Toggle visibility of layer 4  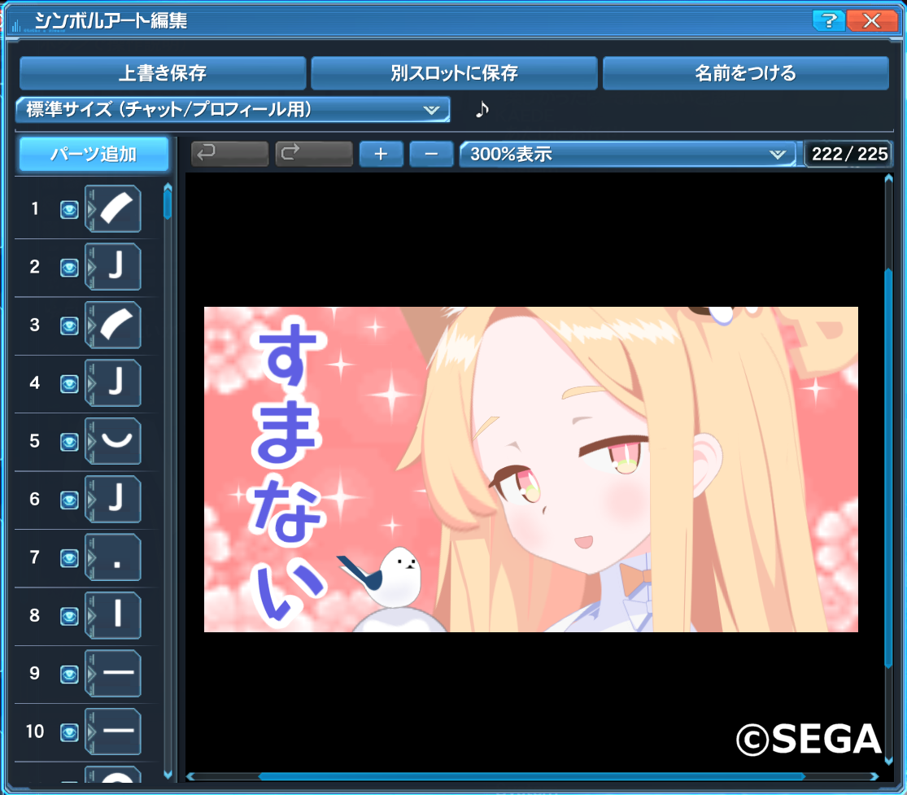(69, 384)
